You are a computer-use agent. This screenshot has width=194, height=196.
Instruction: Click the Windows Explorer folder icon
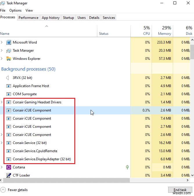[9, 59]
